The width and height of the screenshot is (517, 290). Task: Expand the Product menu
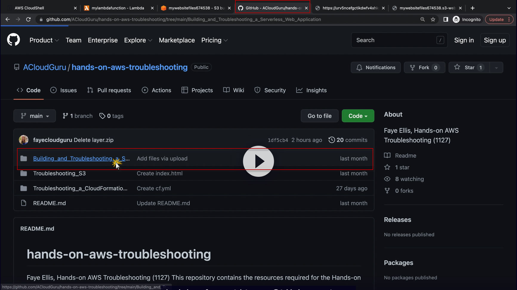(x=44, y=40)
